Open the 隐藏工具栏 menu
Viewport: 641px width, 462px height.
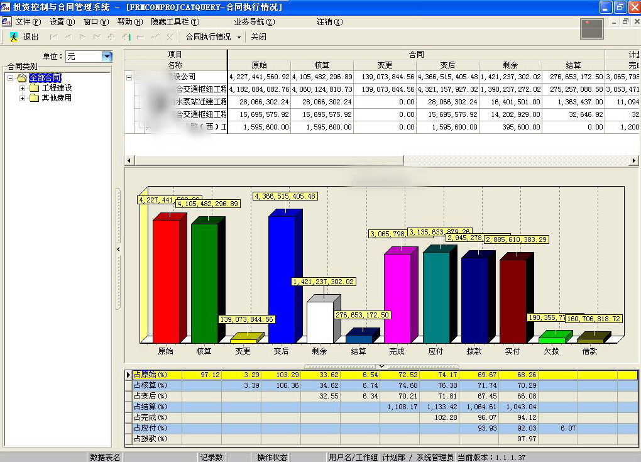(175, 21)
